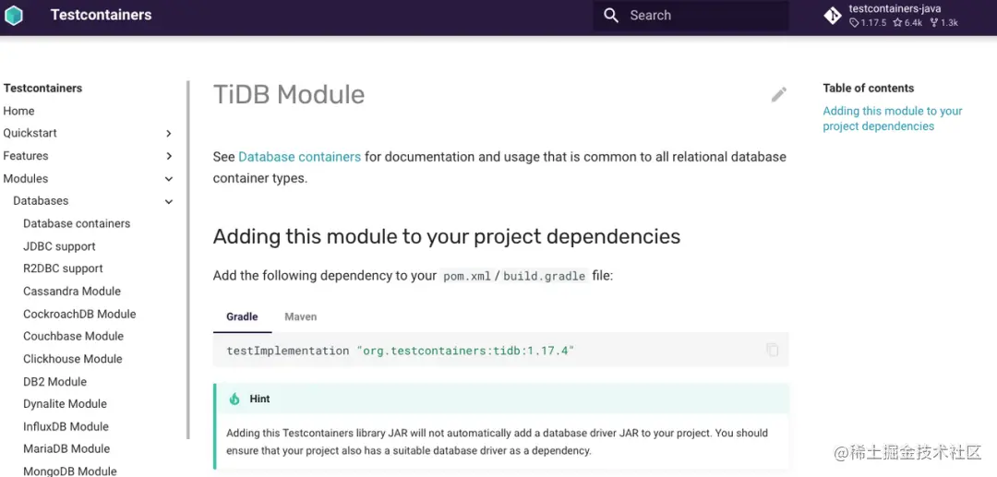997x477 pixels.
Task: Click the Testcontainers header title
Action: [102, 16]
